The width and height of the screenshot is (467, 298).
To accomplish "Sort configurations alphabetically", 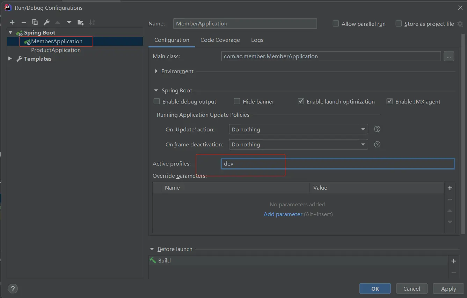I will pyautogui.click(x=92, y=22).
